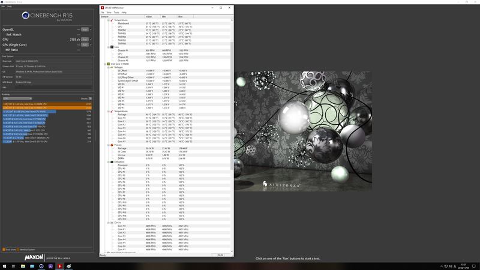Click thermometer icon of CPU core Temperatures
Screen dimensions: 480x270
pyautogui.click(x=112, y=111)
